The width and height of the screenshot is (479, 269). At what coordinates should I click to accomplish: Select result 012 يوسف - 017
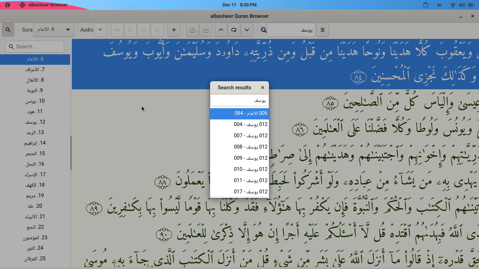click(x=239, y=192)
